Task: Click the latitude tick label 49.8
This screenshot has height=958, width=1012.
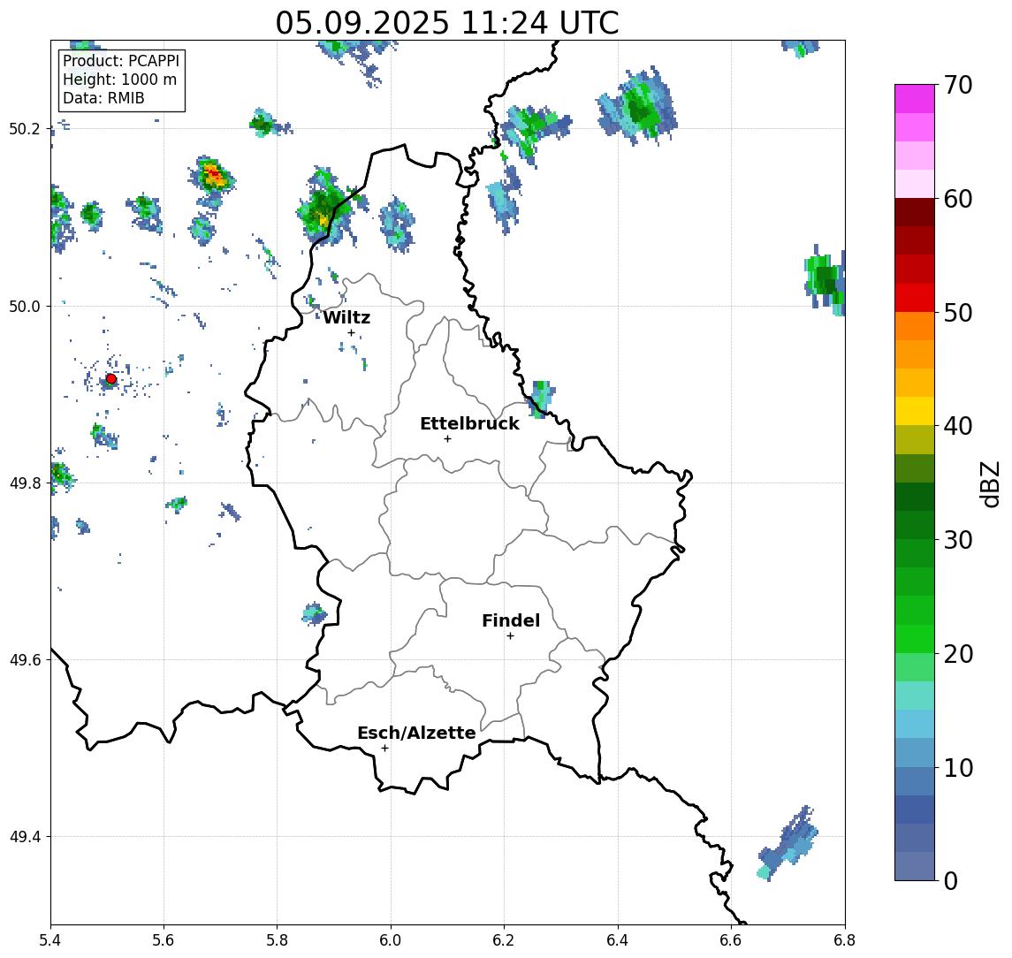Action: (25, 483)
